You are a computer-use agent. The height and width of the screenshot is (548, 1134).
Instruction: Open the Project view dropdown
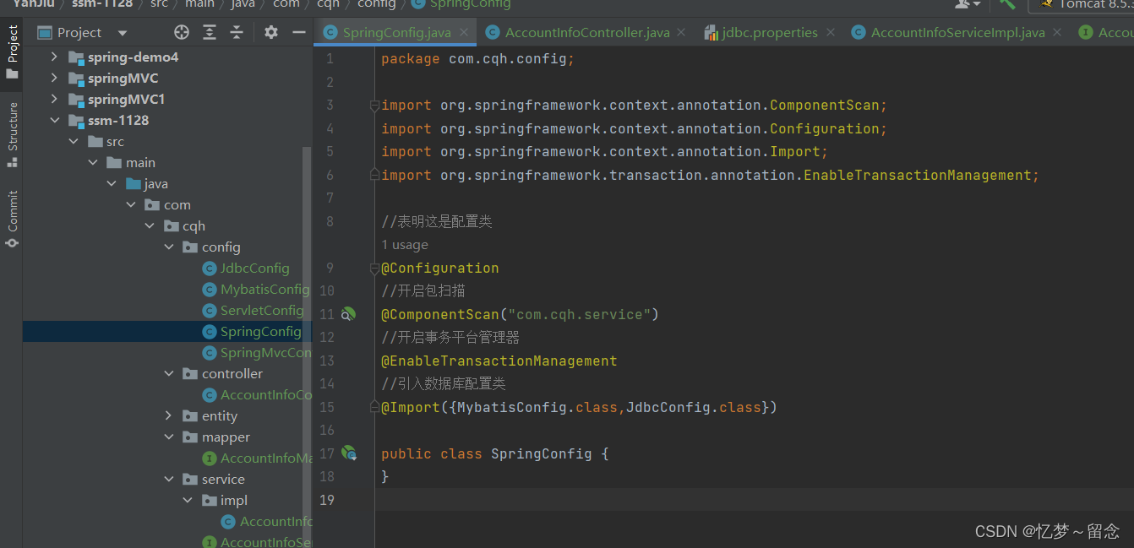(122, 33)
